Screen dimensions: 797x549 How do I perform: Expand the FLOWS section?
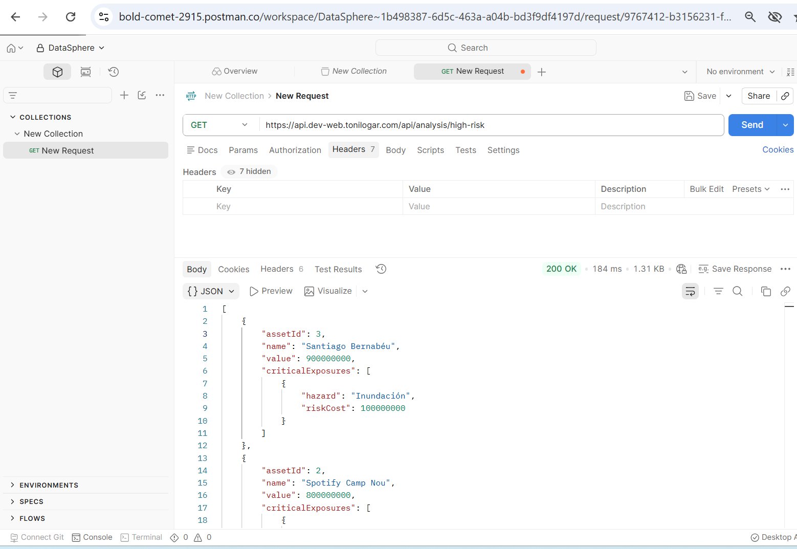point(13,518)
